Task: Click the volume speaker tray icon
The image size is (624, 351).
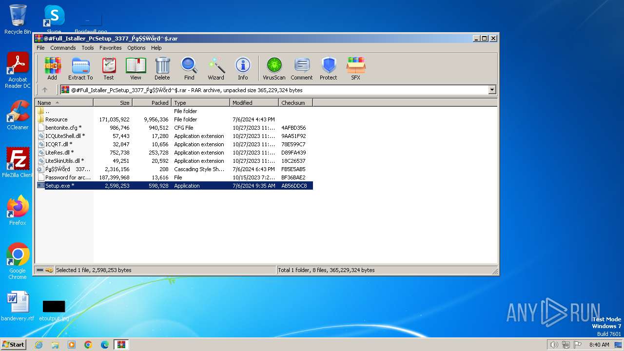Action: pos(554,345)
